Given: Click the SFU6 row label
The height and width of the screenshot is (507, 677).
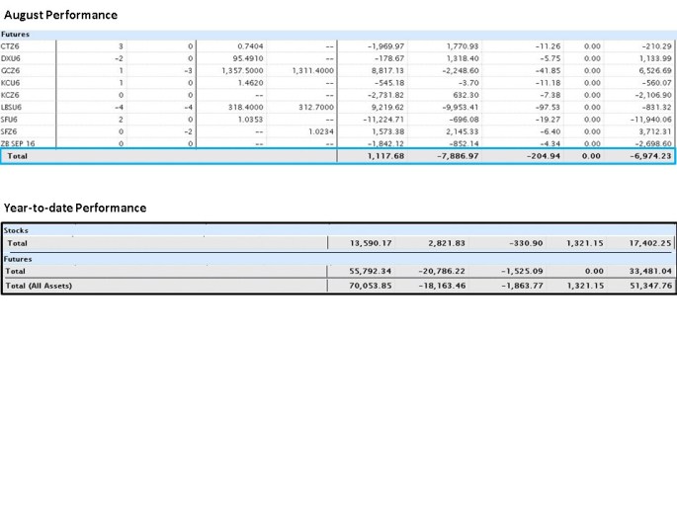Looking at the screenshot, I should pos(10,119).
